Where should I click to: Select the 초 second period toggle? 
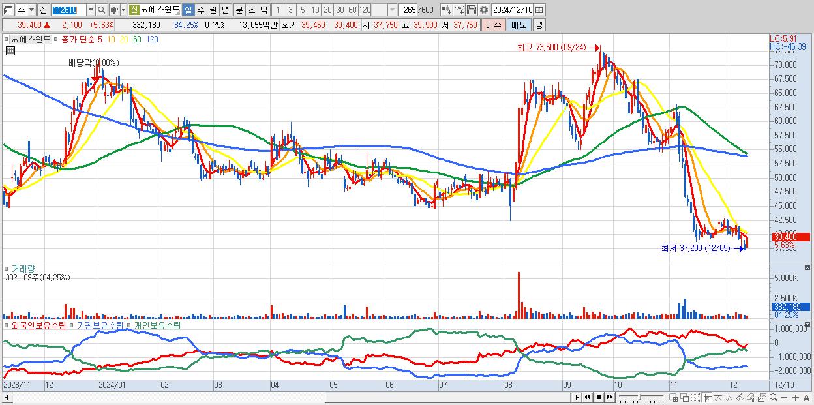click(251, 10)
